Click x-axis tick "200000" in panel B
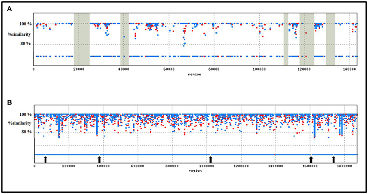Screen dimensions: 368x194 coord(69,166)
